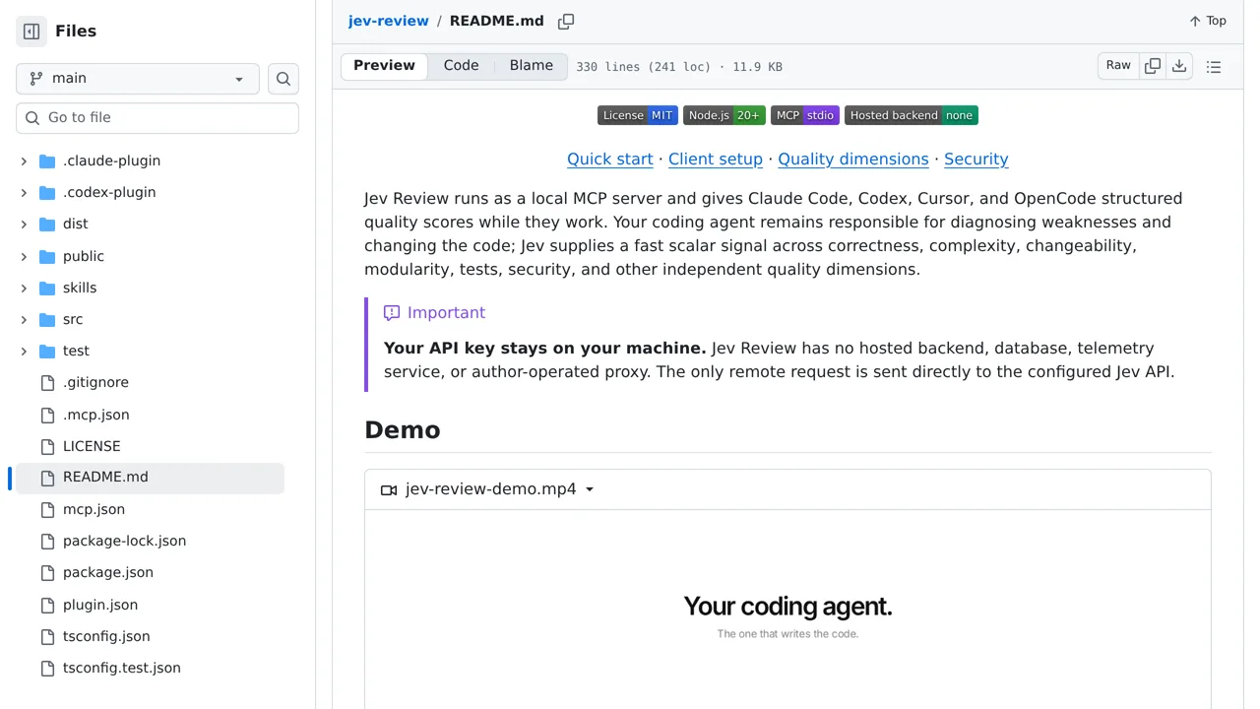Open the demo video preview frame
The height and width of the screenshot is (709, 1260).
(787, 610)
